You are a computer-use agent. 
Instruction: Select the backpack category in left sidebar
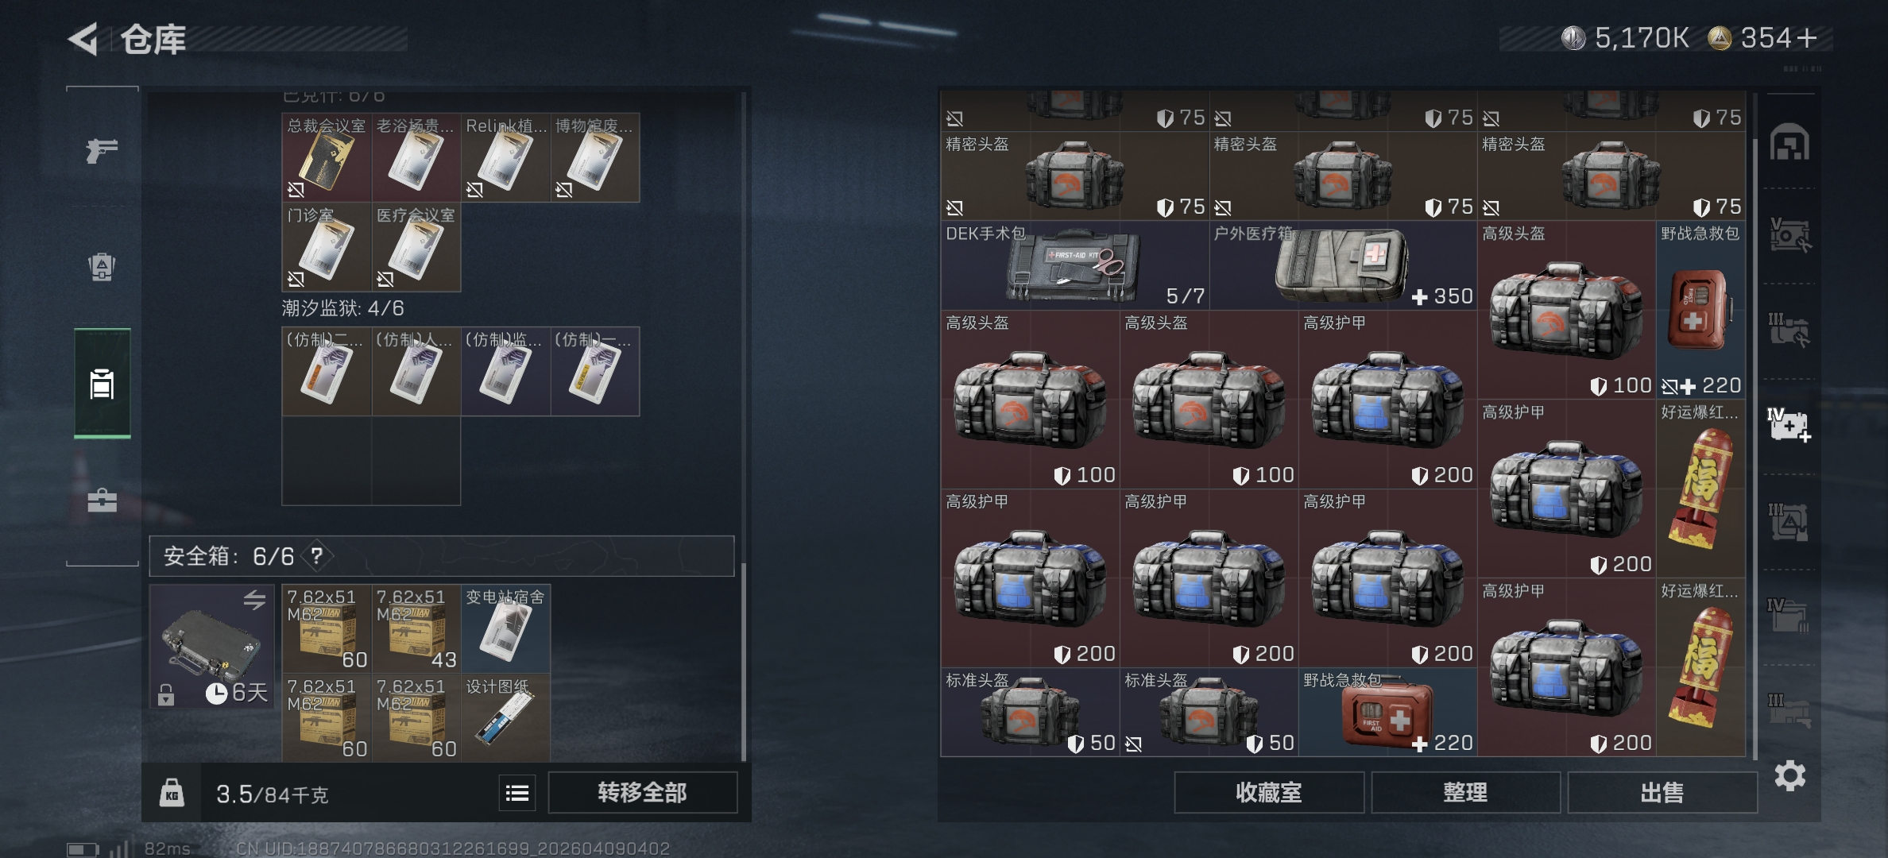coord(102,267)
